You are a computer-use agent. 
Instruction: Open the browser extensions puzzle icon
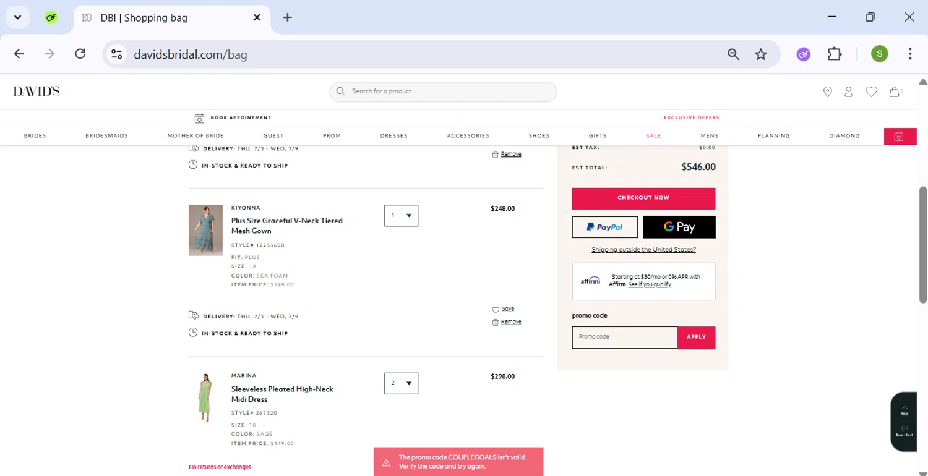(835, 54)
